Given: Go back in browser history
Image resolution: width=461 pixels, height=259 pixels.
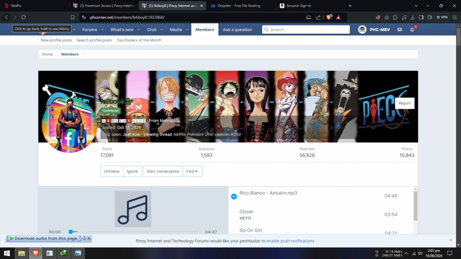Looking at the screenshot, I should 6,17.
